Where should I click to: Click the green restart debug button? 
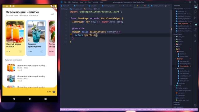(141, 6)
